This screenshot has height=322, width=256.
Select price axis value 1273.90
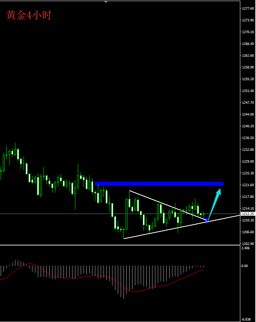pos(248,20)
